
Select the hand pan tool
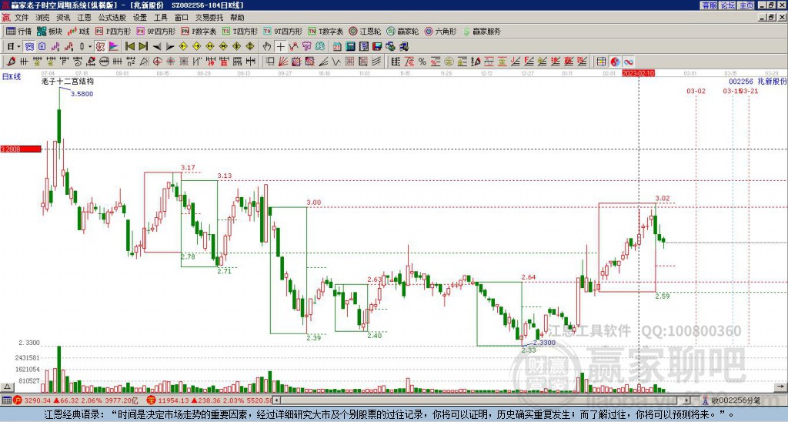tap(266, 46)
